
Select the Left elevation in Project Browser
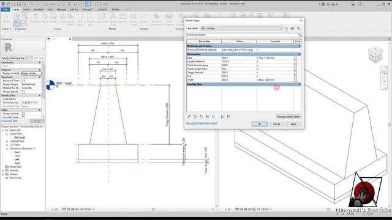pyautogui.click(x=17, y=159)
